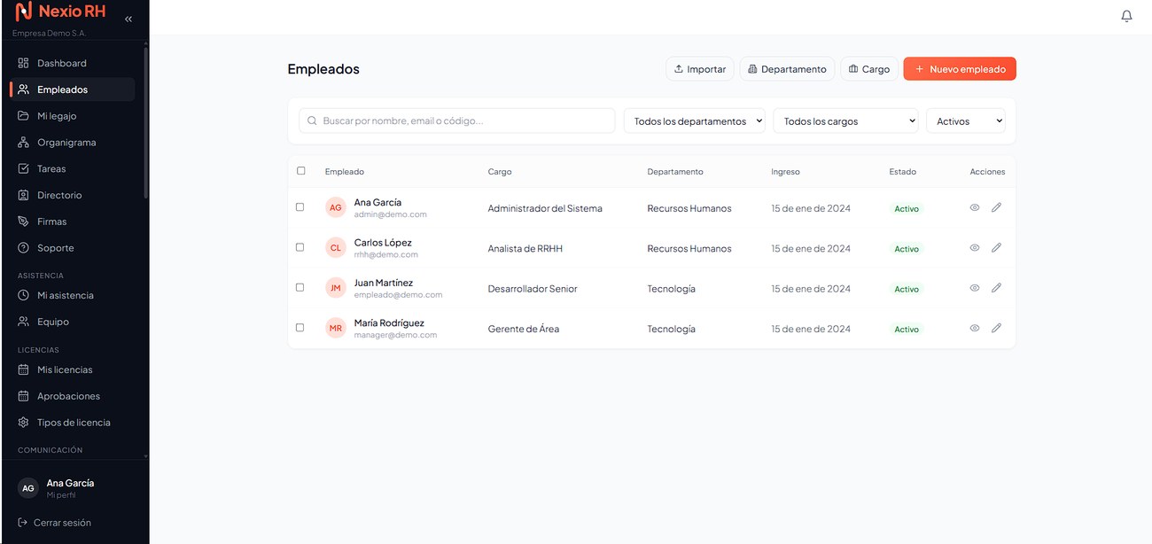
Task: Open the Todos los departamentos dropdown
Action: (x=694, y=121)
